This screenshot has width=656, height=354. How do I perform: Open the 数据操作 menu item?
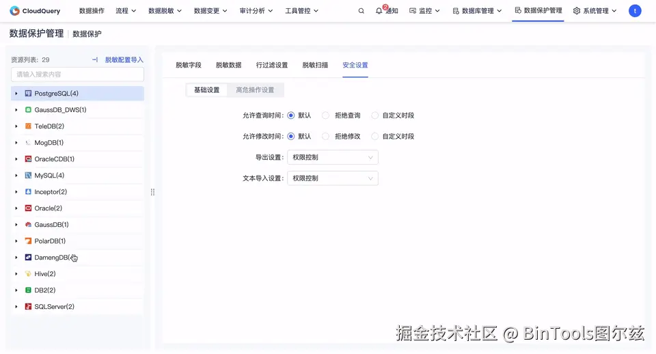click(x=92, y=11)
